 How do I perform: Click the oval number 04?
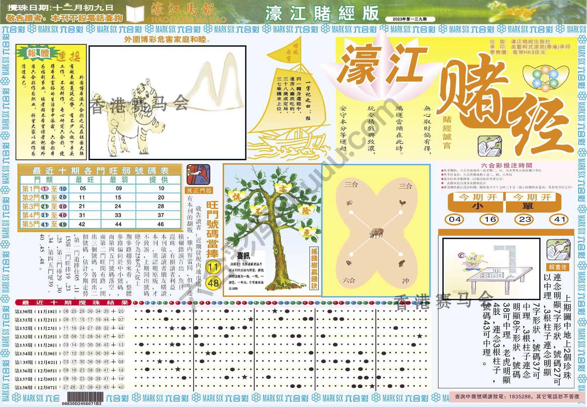(455, 219)
